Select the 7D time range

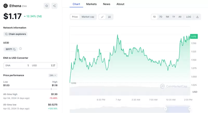[x=161, y=17]
